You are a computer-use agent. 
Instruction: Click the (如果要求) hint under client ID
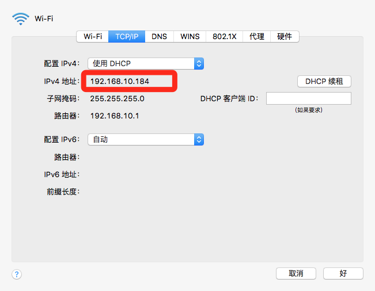coord(308,109)
